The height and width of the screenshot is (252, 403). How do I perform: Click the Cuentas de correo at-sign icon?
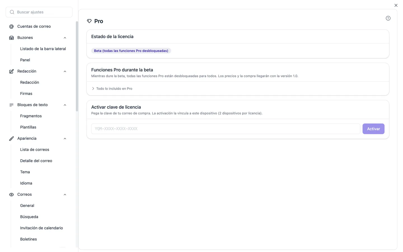[x=11, y=27]
